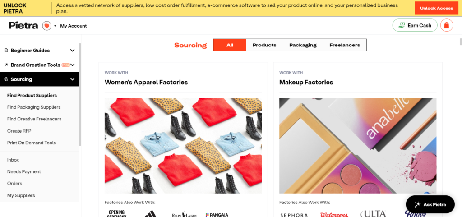Open the Women's Apparel Factories image
Screen dimensions: 462x217
tap(183, 146)
